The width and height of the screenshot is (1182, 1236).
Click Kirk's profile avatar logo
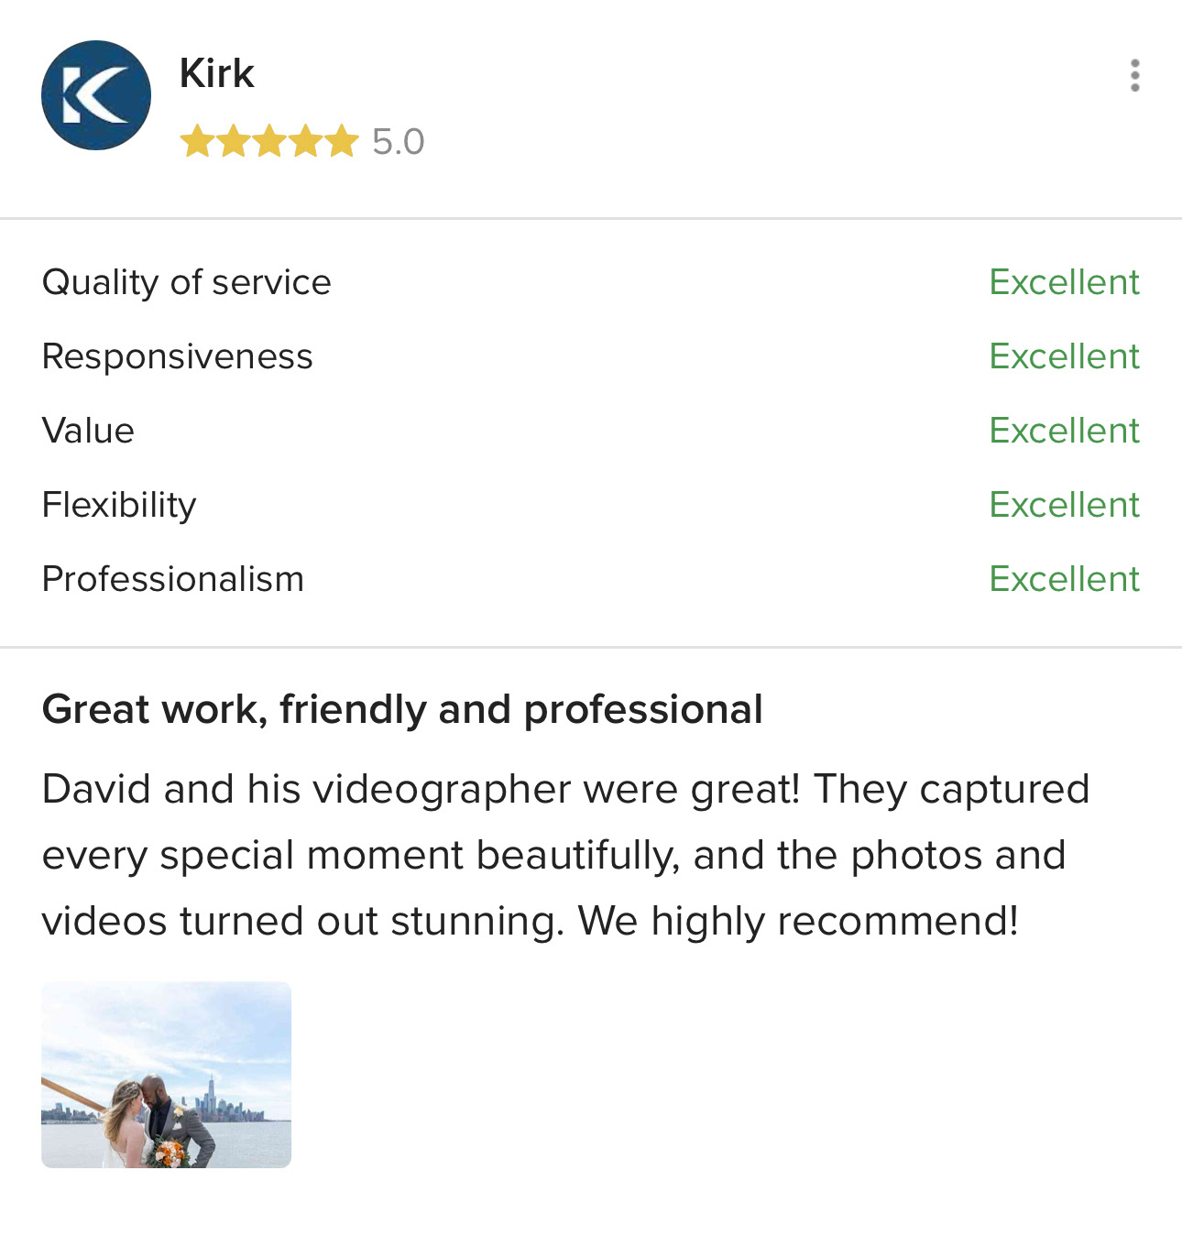(x=96, y=95)
